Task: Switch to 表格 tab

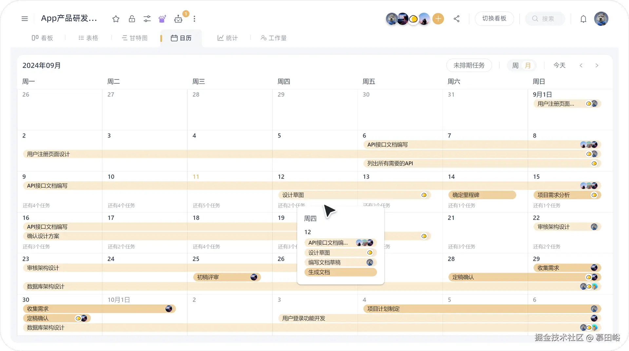Action: 88,38
